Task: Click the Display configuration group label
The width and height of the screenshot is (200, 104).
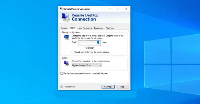Action: [x=71, y=32]
